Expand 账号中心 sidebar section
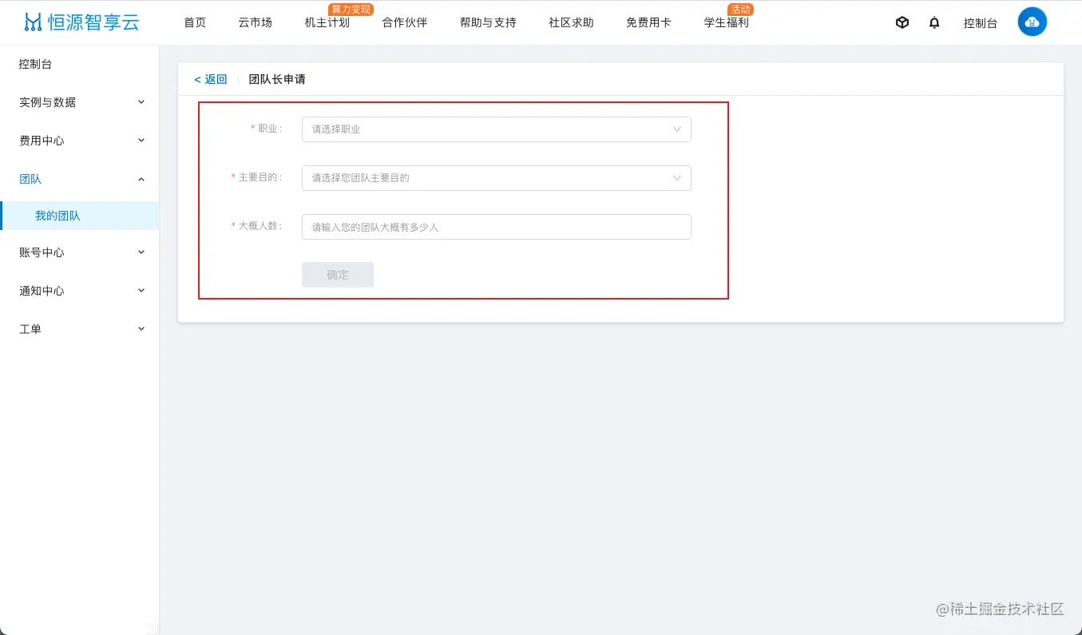Viewport: 1082px width, 635px height. 79,252
